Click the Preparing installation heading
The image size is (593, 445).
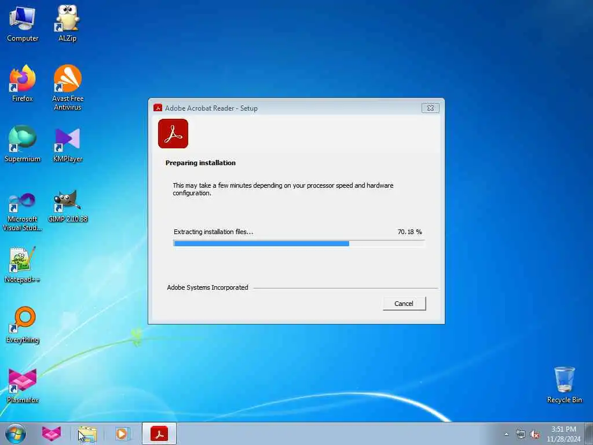[x=200, y=163]
